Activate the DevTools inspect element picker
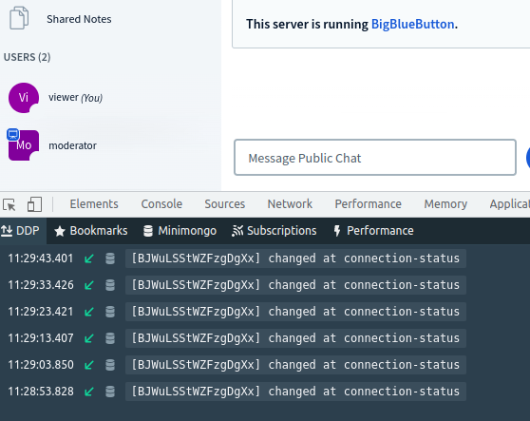This screenshot has width=530, height=421. click(9, 204)
